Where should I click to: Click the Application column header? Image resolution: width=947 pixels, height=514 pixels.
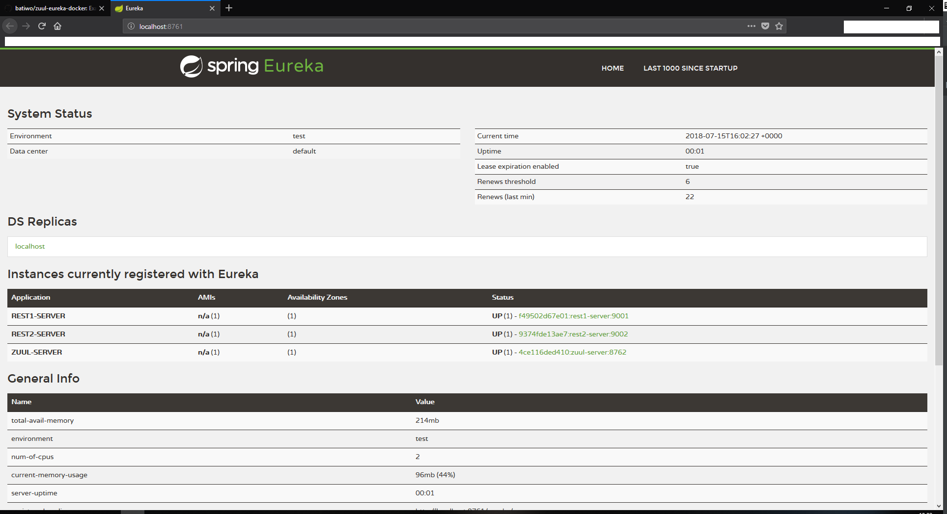coord(30,297)
